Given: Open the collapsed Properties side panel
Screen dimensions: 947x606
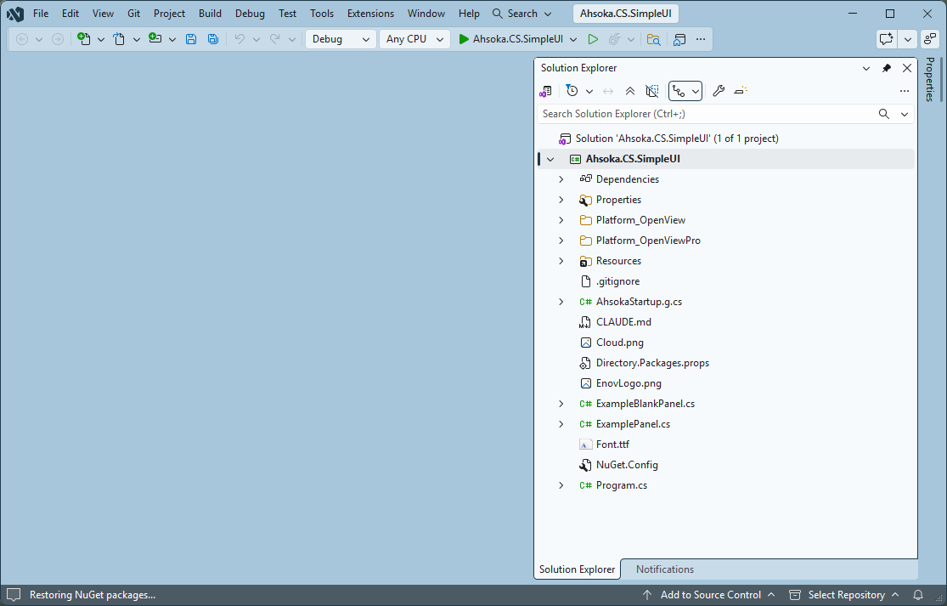Looking at the screenshot, I should pyautogui.click(x=930, y=79).
